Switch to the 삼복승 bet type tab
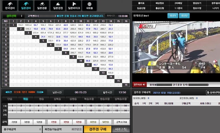 pyautogui.click(x=56, y=99)
